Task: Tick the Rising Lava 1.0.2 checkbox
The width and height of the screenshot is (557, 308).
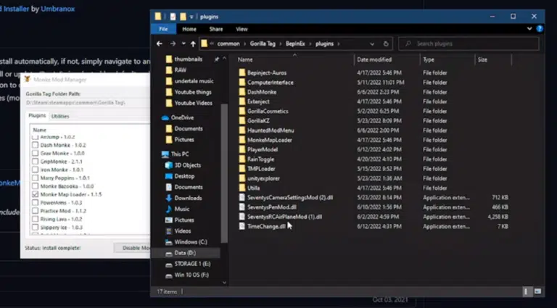Action: click(x=35, y=219)
